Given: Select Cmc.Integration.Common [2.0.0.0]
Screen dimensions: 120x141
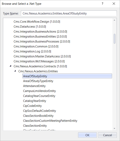Looking at the screenshot, I should tap(36, 46).
